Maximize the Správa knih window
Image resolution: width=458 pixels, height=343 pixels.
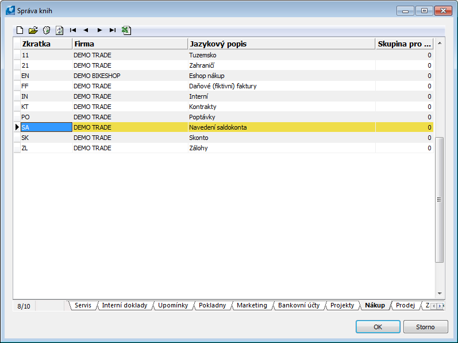(x=424, y=11)
